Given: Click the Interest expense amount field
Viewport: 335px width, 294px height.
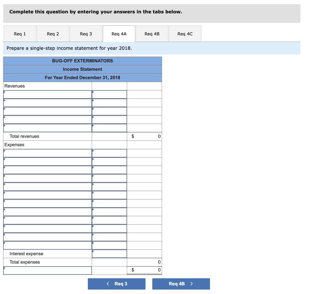Looking at the screenshot, I should tap(110, 254).
